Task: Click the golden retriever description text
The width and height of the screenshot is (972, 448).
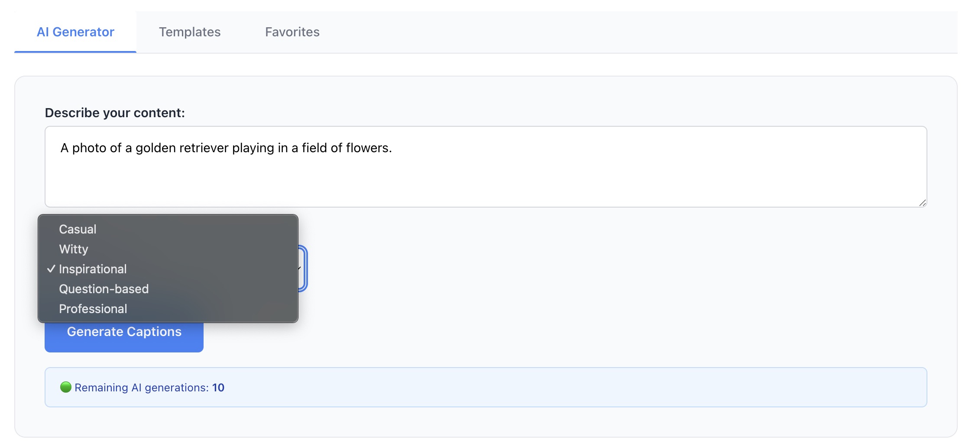Action: pos(226,148)
